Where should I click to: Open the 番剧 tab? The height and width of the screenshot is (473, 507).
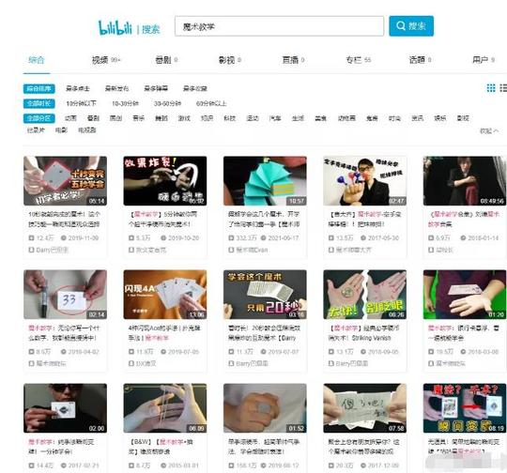coord(166,60)
